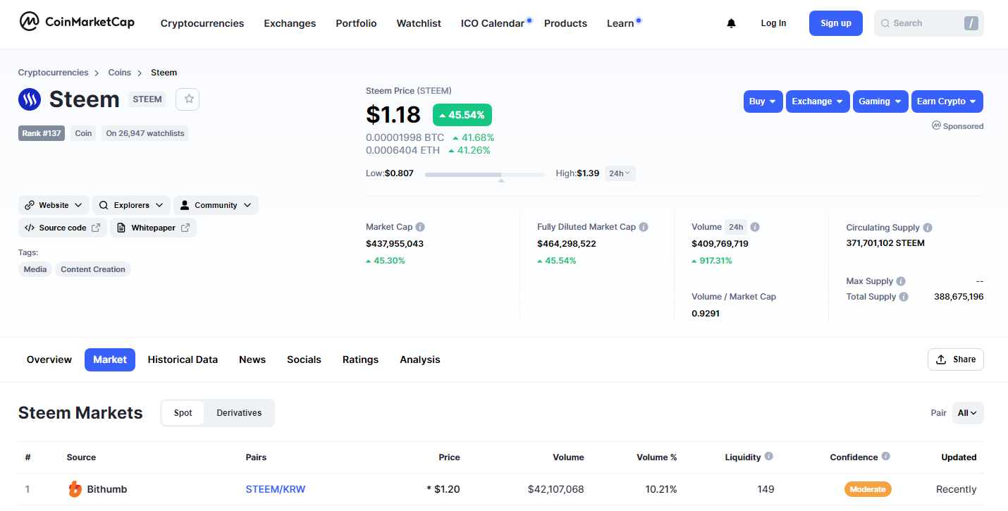This screenshot has width=1008, height=511.
Task: Expand the Website dropdown
Action: [x=54, y=205]
